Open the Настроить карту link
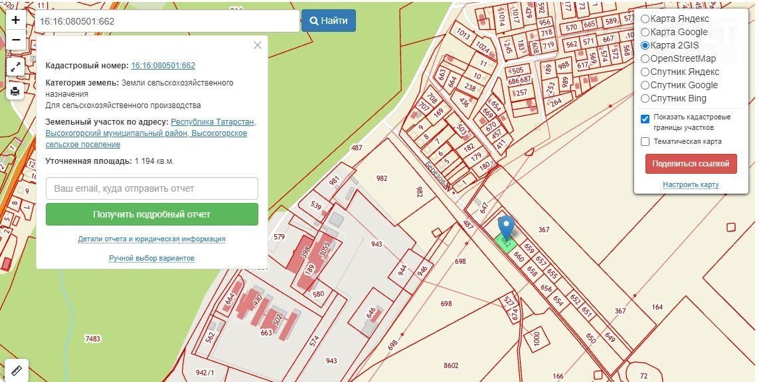This screenshot has width=759, height=382. pyautogui.click(x=691, y=184)
